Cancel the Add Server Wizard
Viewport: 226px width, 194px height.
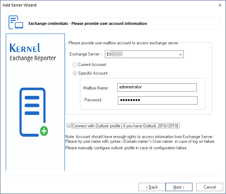[209, 187]
